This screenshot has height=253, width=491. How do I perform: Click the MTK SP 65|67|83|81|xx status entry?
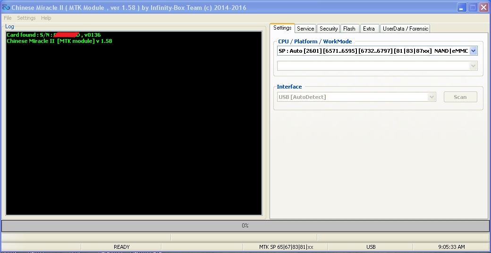point(286,247)
